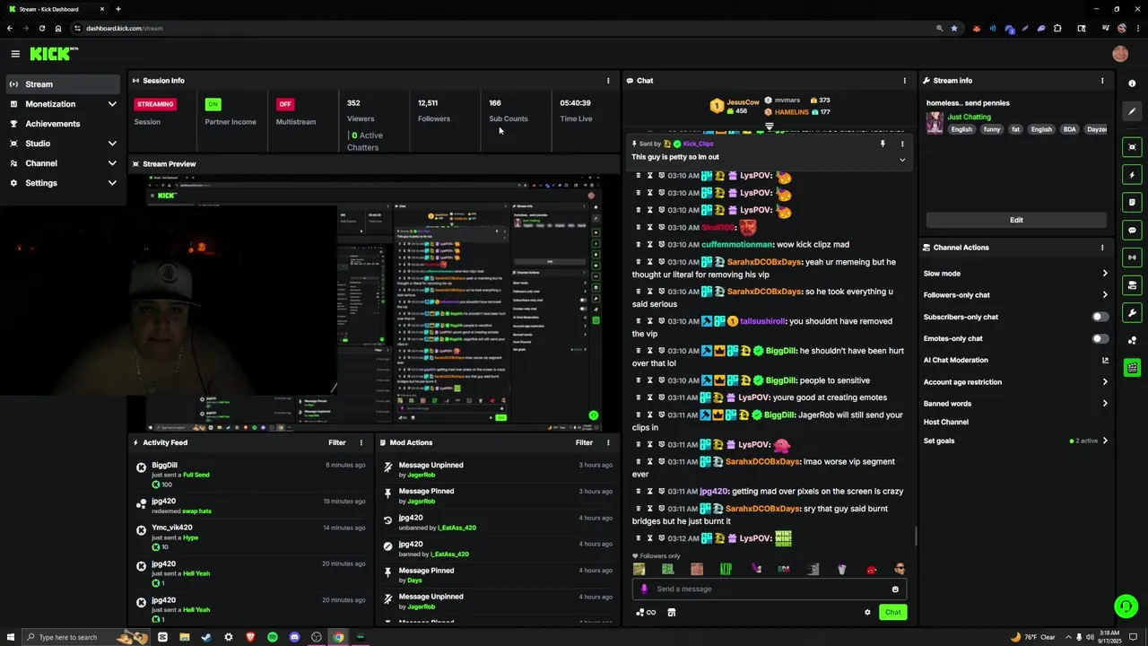Toggle Subscribers-only chat switch
The image size is (1148, 646).
pos(1100,317)
